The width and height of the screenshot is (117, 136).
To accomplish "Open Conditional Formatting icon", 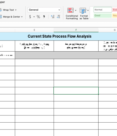I will click(x=71, y=10).
